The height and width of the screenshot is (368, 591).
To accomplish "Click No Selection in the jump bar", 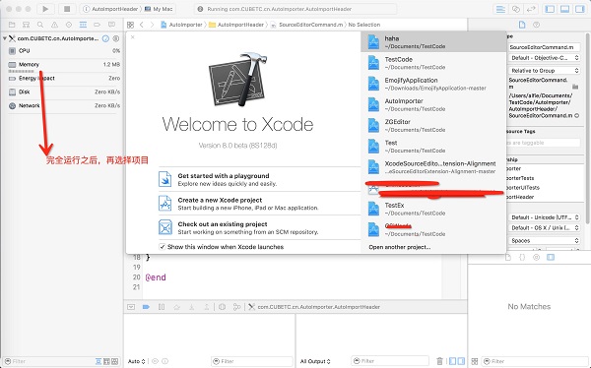I will click(x=364, y=25).
